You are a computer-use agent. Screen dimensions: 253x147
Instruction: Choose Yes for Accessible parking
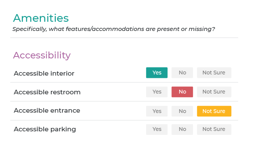pyautogui.click(x=157, y=129)
